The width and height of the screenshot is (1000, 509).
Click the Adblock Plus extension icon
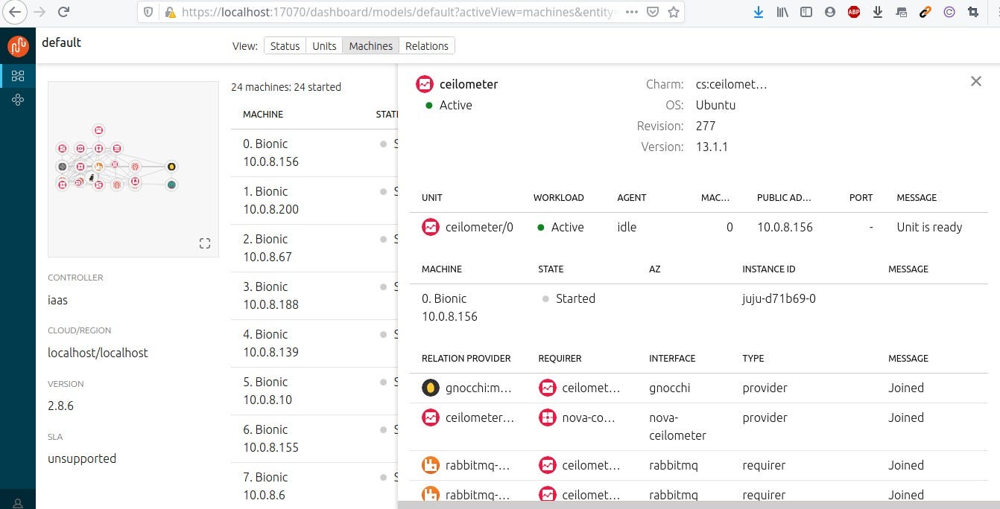coord(854,12)
